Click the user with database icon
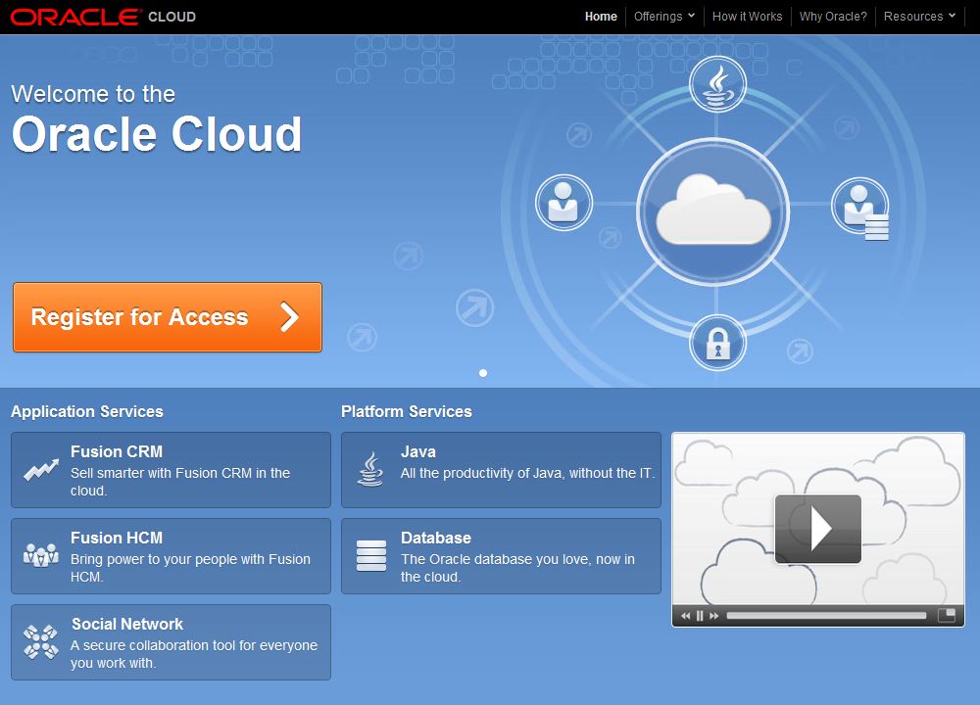The width and height of the screenshot is (980, 705). point(860,208)
